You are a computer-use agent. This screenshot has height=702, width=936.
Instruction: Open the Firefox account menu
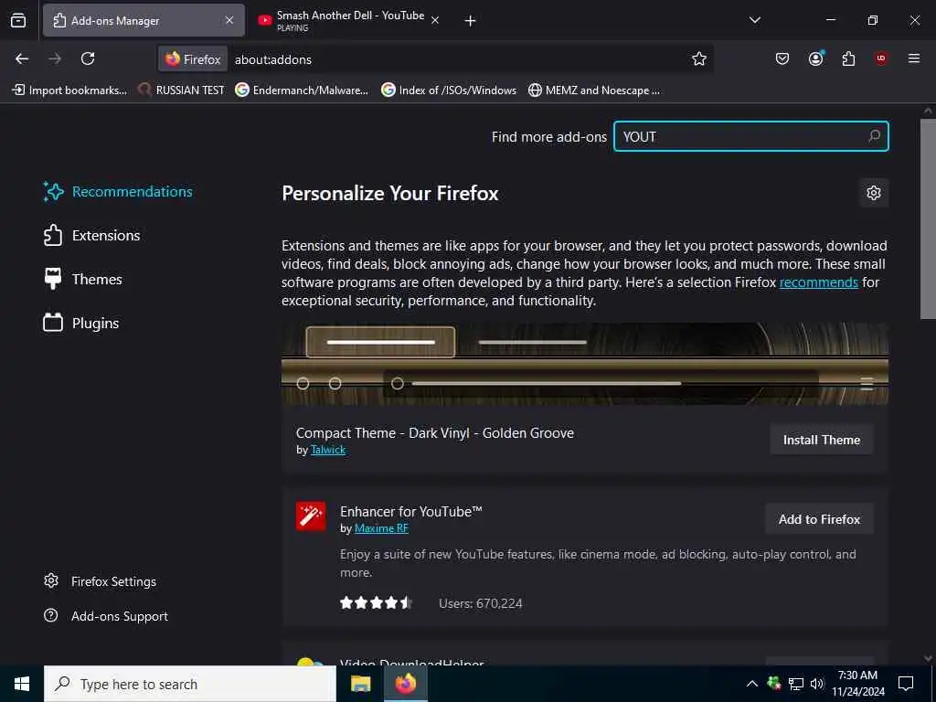pyautogui.click(x=815, y=58)
